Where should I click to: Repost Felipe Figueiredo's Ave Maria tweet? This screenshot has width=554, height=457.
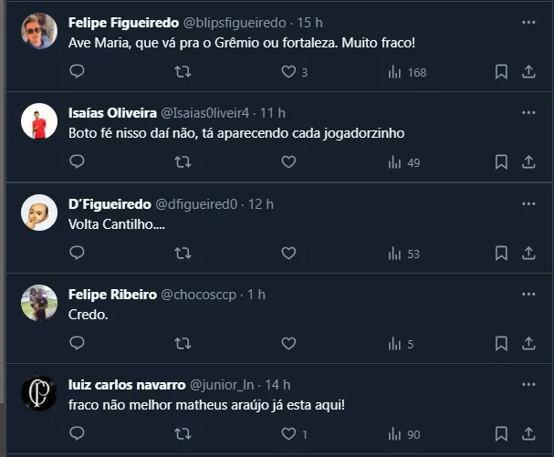(183, 72)
